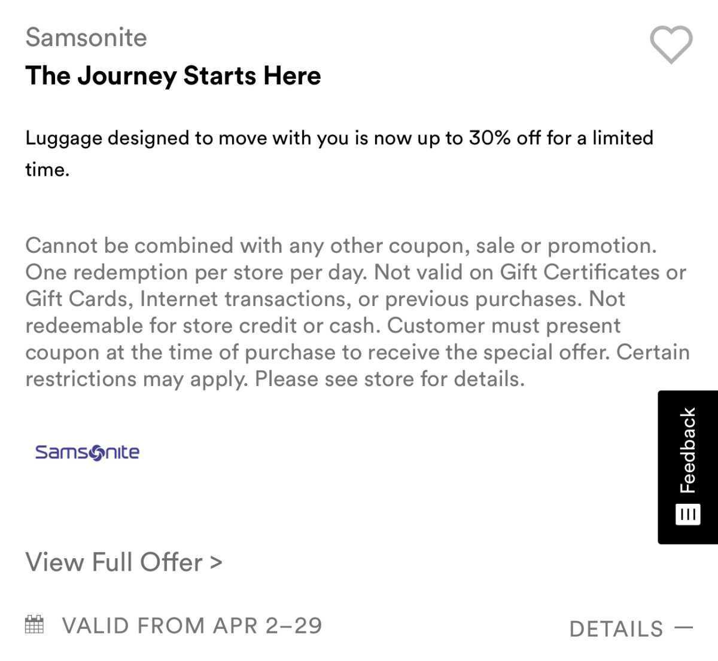Click "Please see store for details" sentence
Screen dimensions: 718x661
(x=390, y=379)
